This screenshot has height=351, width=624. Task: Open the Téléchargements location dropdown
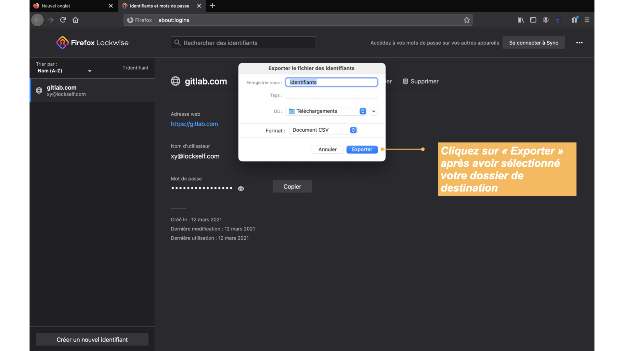pos(326,111)
